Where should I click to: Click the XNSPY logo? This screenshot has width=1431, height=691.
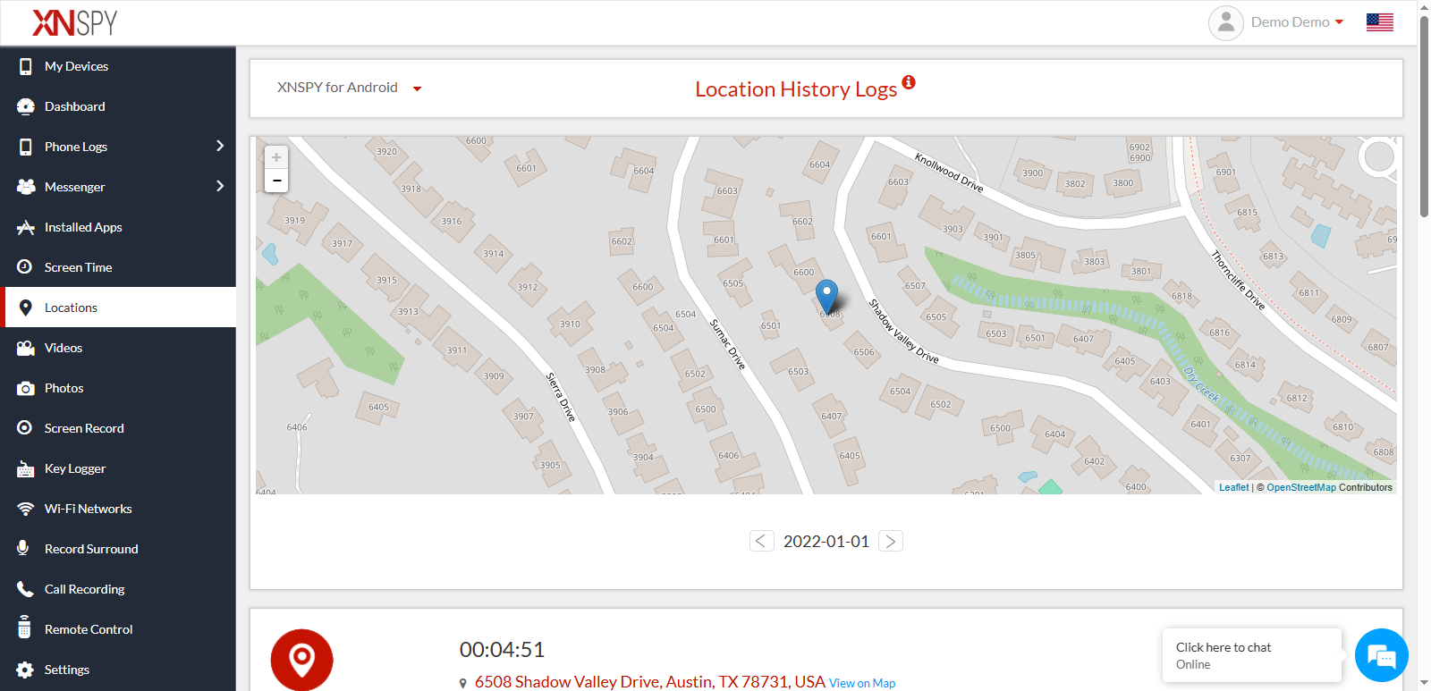click(x=75, y=22)
